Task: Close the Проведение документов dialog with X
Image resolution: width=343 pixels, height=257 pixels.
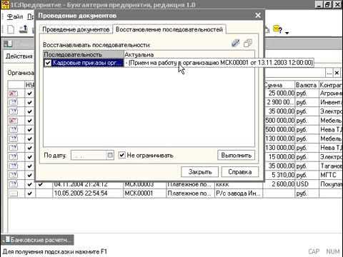Action: tap(258, 16)
